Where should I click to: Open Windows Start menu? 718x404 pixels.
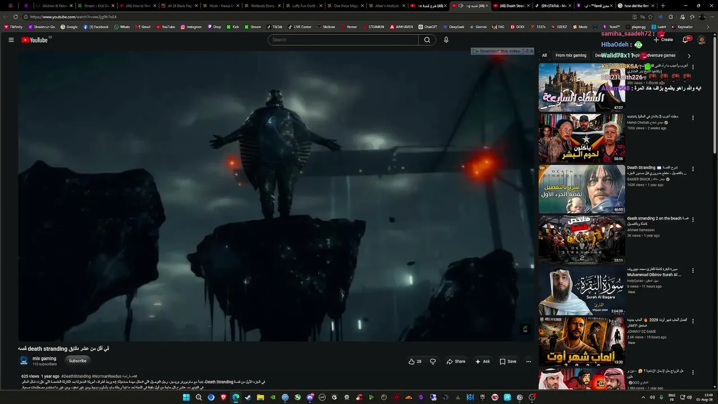(x=186, y=397)
